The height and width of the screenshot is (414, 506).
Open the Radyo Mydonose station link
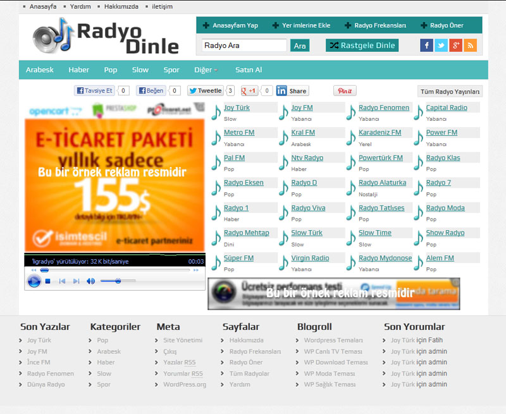pos(385,259)
